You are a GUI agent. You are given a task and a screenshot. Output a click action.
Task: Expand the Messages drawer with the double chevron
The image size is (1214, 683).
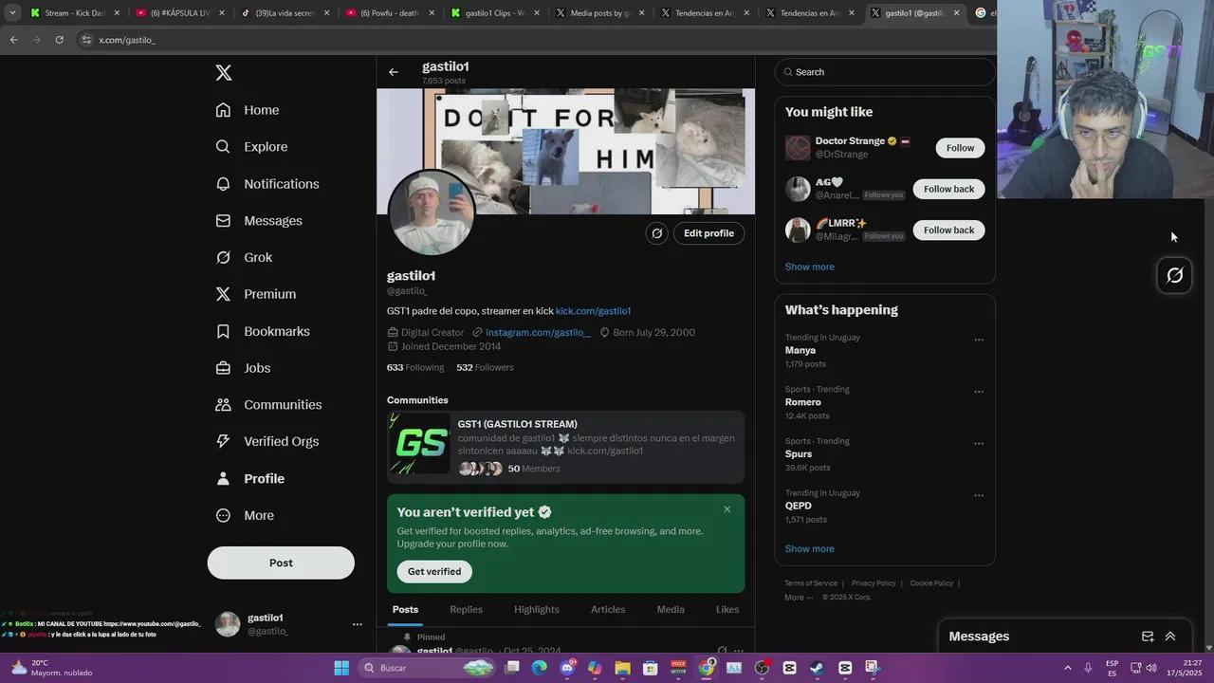coord(1170,637)
